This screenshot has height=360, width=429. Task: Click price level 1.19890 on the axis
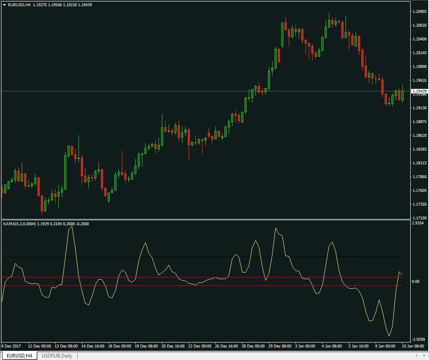[x=419, y=66]
